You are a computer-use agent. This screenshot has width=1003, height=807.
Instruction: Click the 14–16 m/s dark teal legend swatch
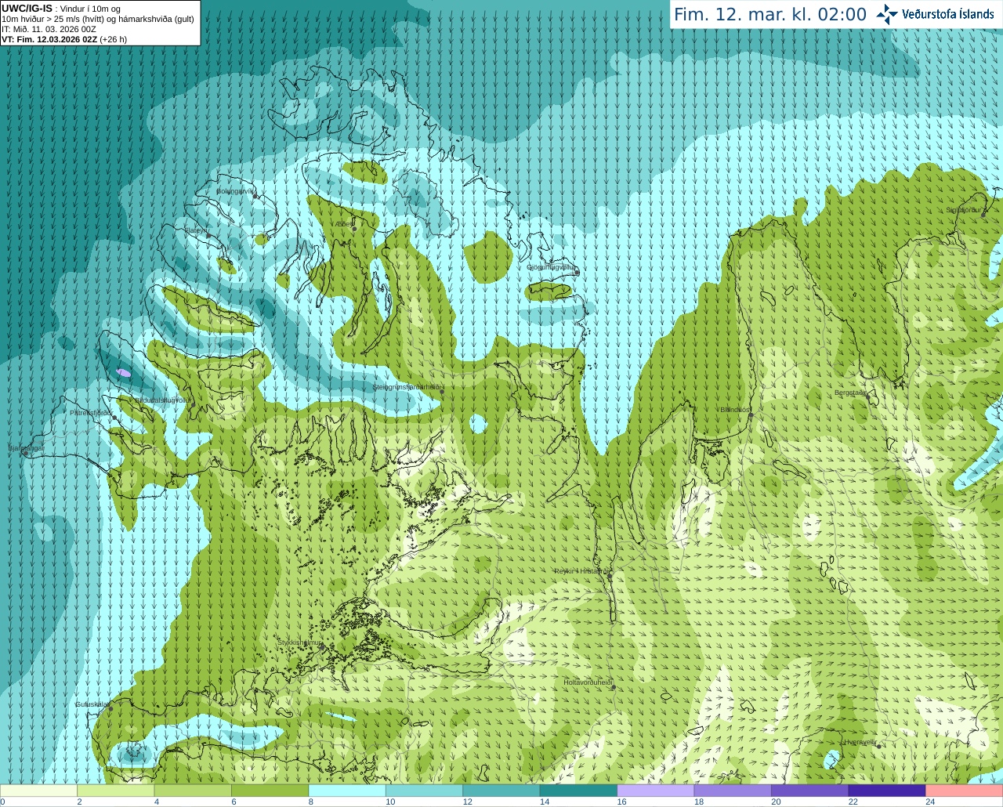(x=578, y=791)
